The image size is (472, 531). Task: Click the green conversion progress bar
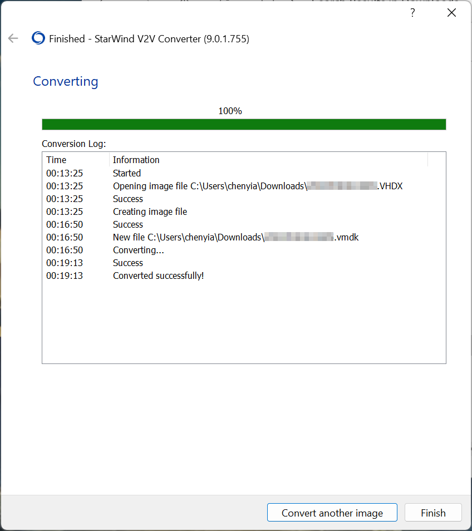pyautogui.click(x=244, y=124)
